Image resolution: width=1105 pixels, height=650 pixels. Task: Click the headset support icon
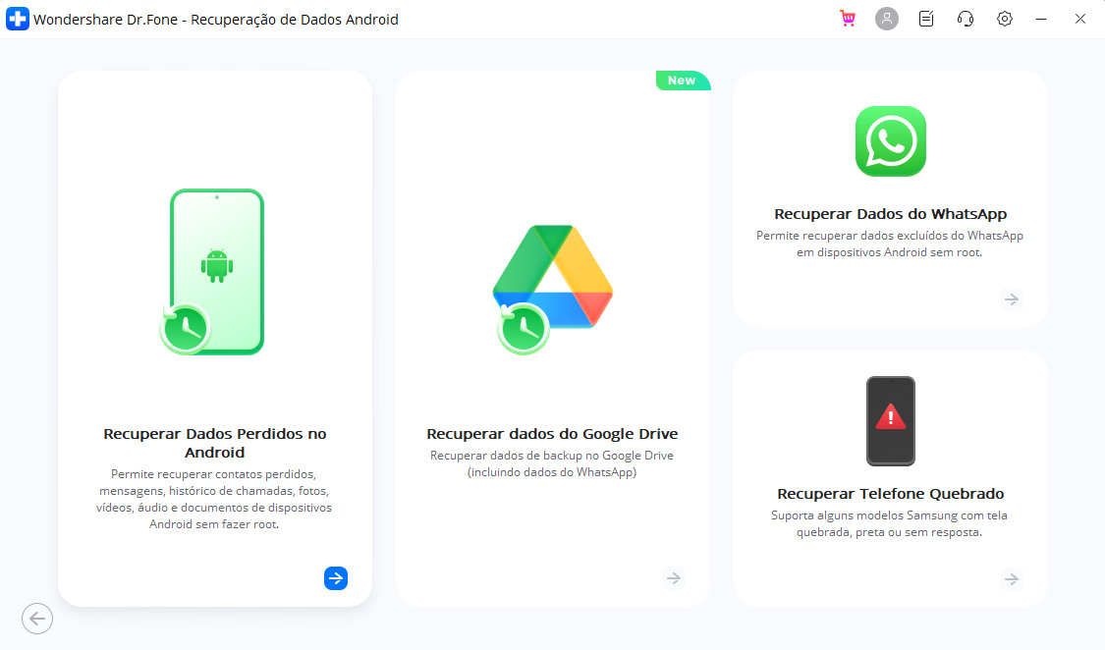(965, 19)
